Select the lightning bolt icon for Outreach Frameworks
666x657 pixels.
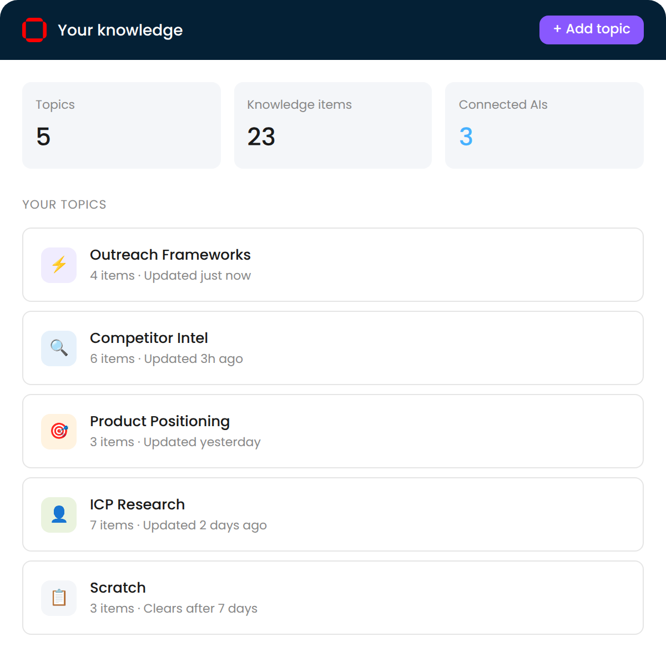coord(58,265)
